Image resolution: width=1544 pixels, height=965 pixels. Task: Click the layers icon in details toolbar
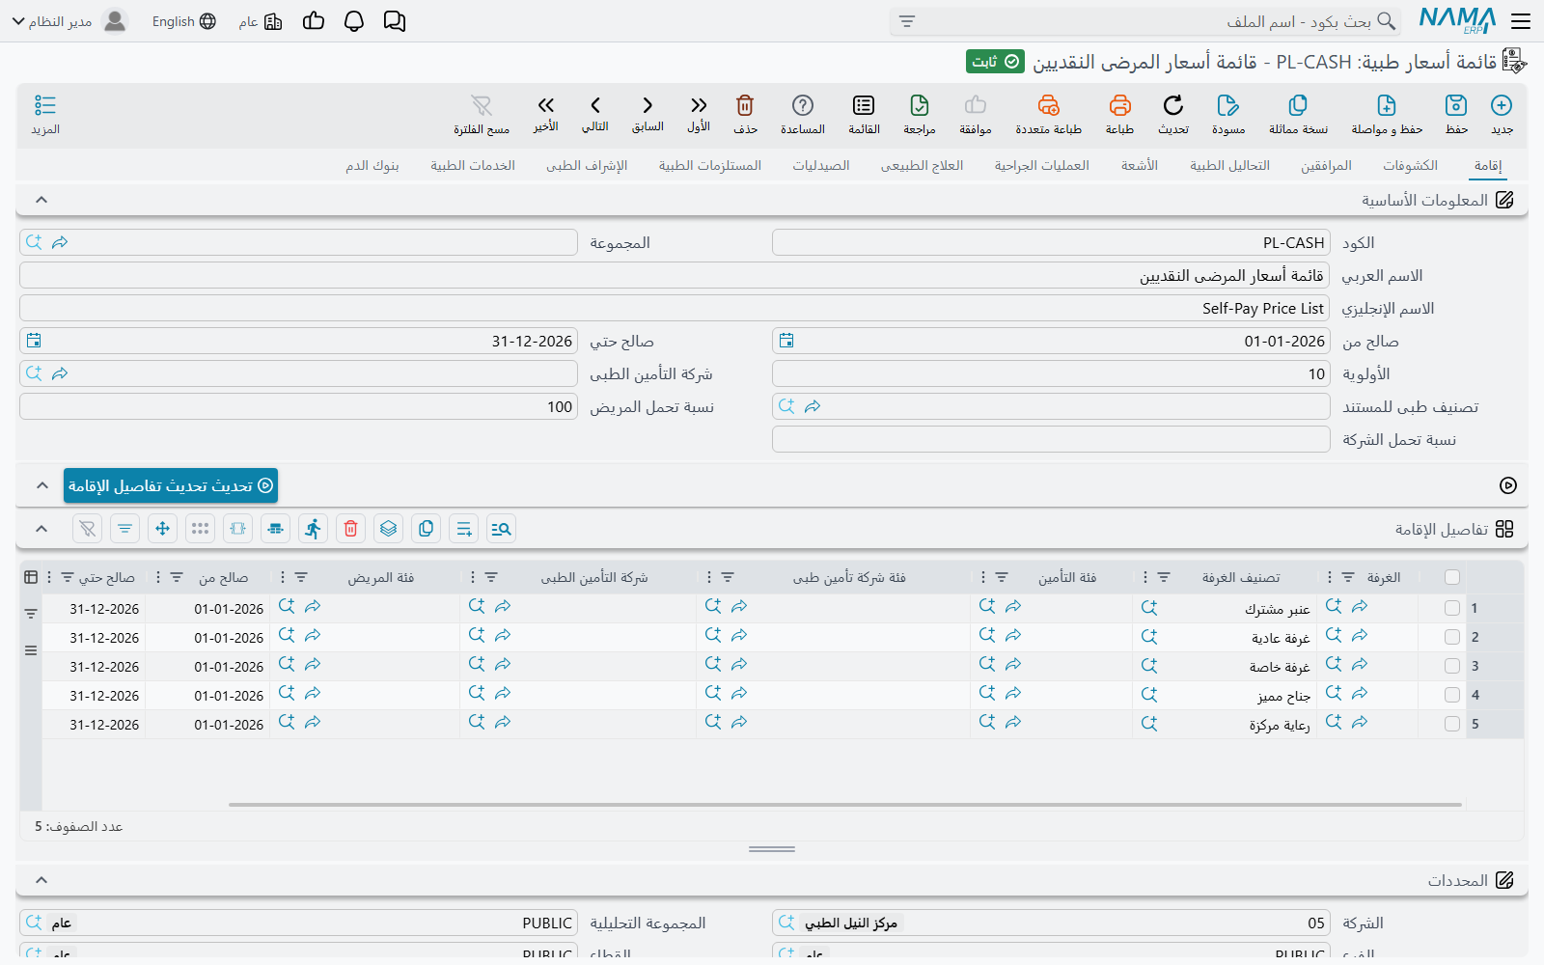388,529
